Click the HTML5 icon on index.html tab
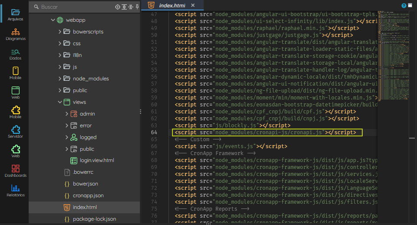Screen dimensions: 417x225 [x=151, y=5]
